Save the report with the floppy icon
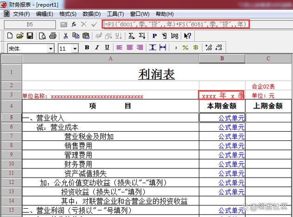Image resolution: width=293 pixels, height=217 pixels. [30, 36]
